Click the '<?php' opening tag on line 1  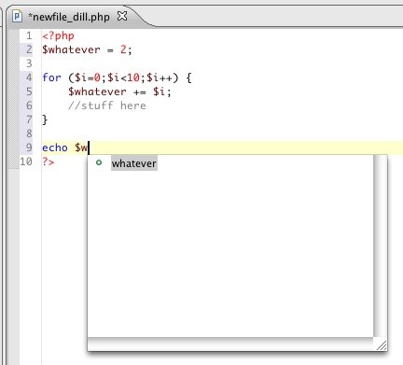tap(58, 35)
